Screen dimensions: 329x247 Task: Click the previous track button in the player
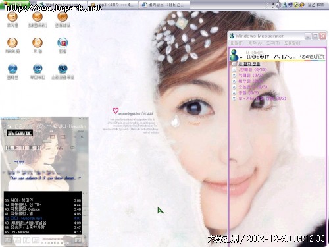pos(9,148)
